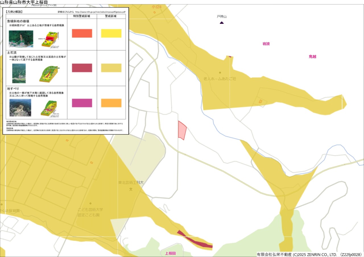Click the 小立4 label at the top
The image size is (364, 257).
[x=156, y=7]
